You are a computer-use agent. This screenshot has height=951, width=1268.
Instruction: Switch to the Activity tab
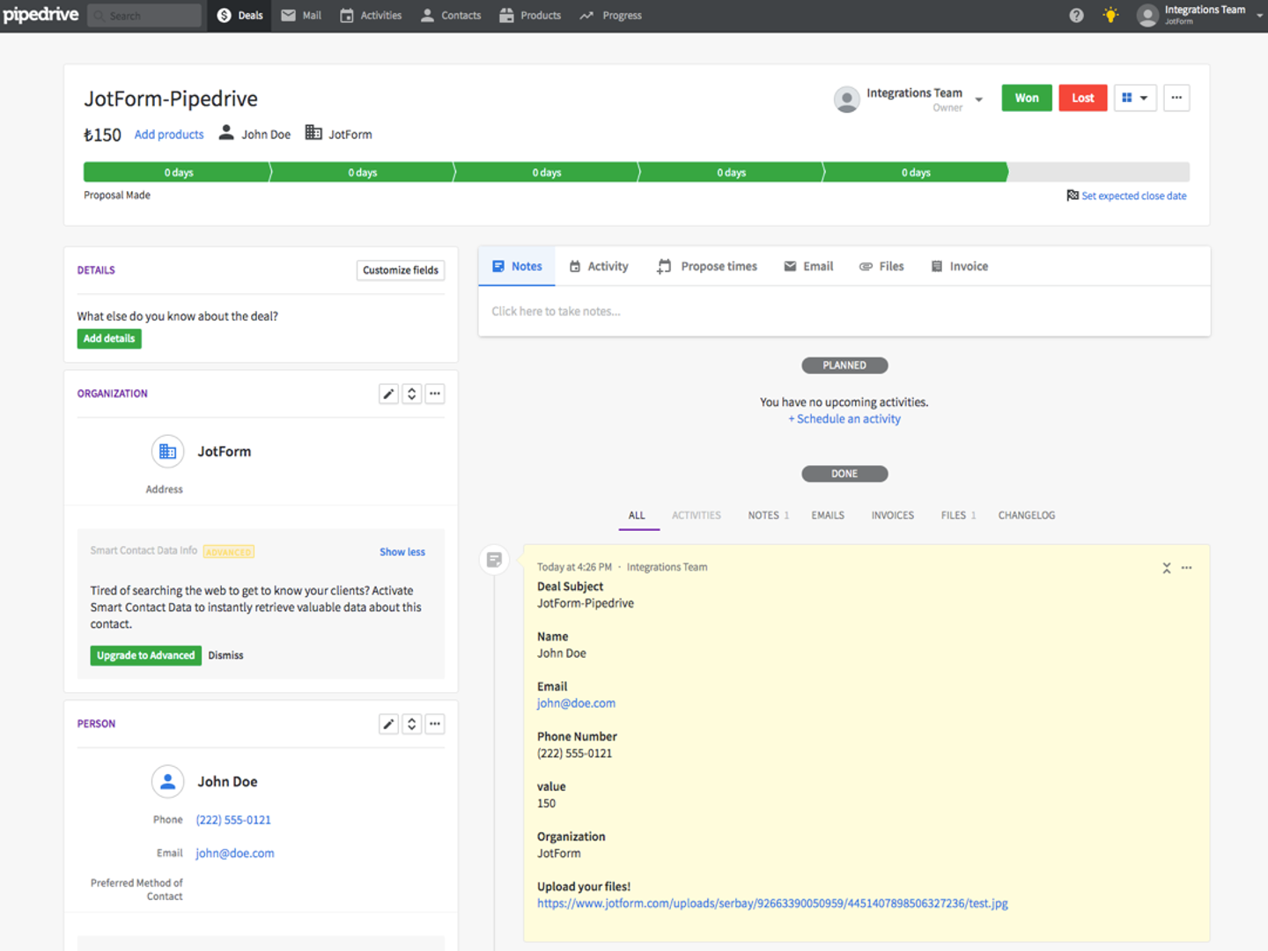click(x=599, y=267)
